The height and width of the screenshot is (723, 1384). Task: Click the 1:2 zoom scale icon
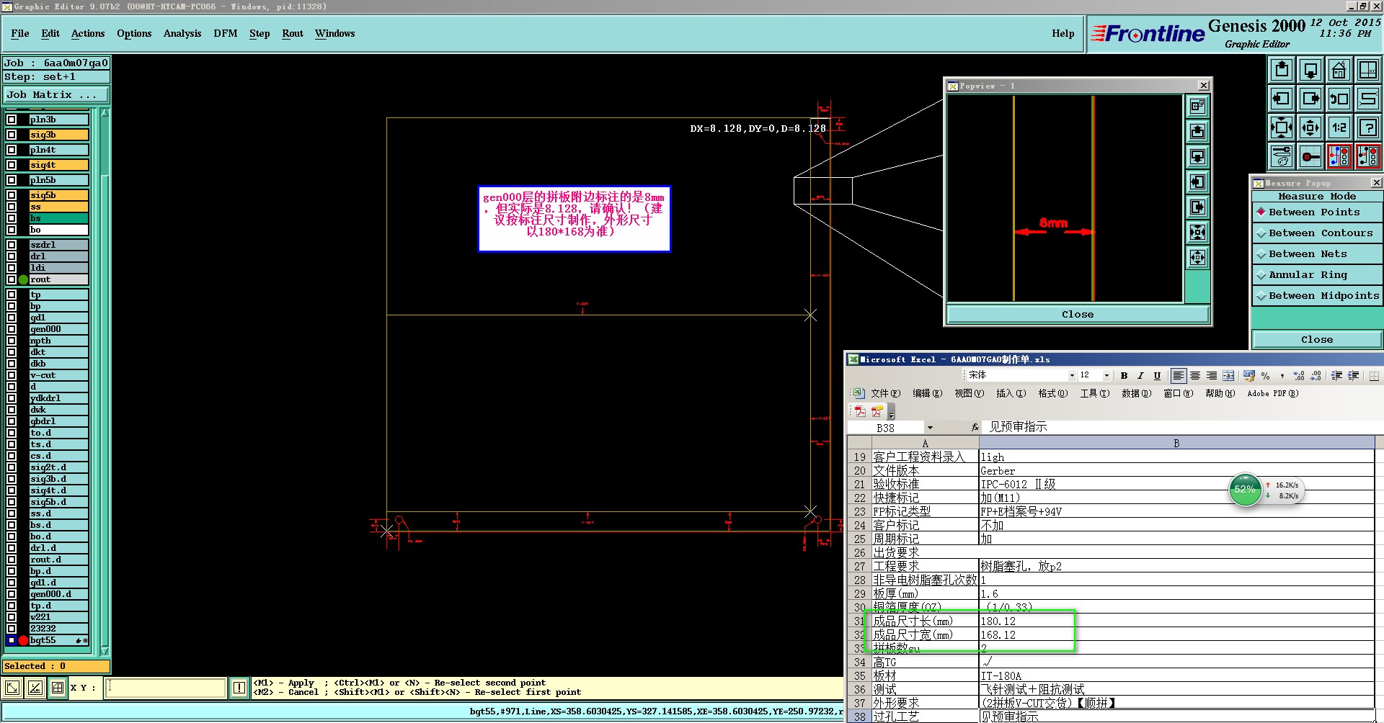pos(1339,128)
